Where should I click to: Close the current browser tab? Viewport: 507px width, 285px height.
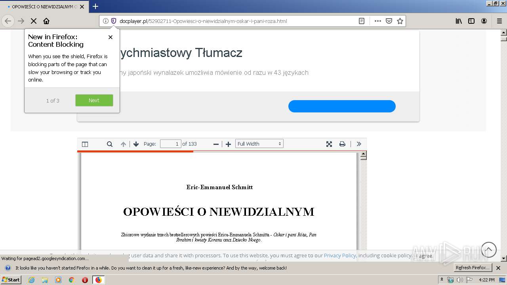(82, 7)
